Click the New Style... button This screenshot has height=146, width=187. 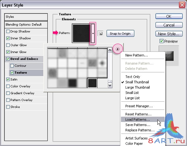[x=169, y=34]
